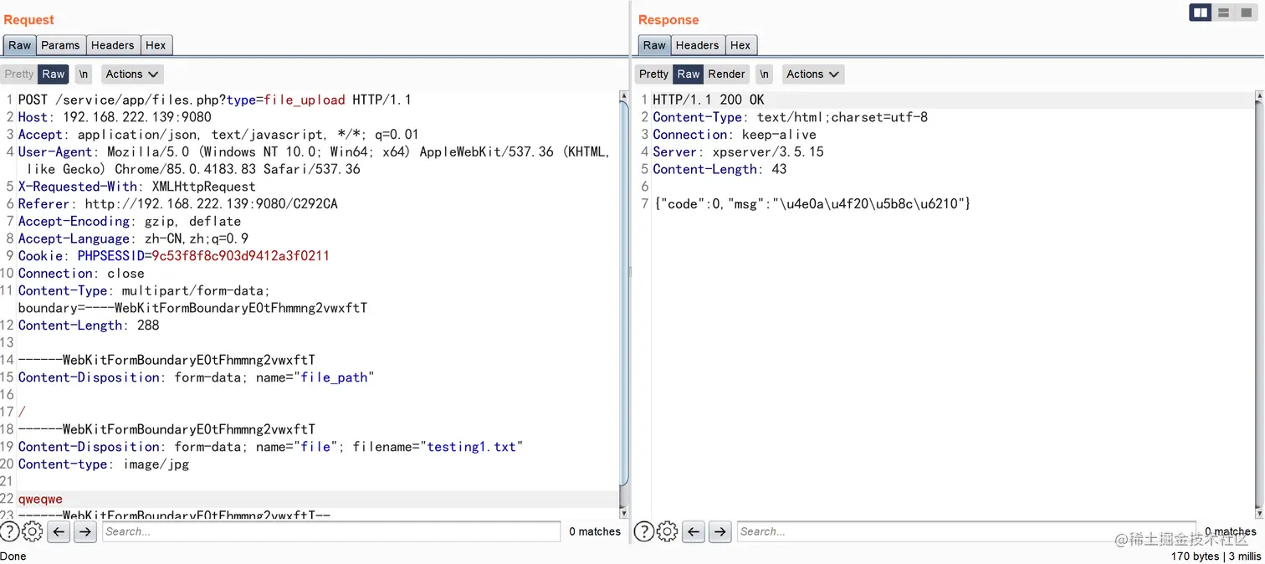1265x564 pixels.
Task: Open the Request Headers tab
Action: click(x=112, y=45)
